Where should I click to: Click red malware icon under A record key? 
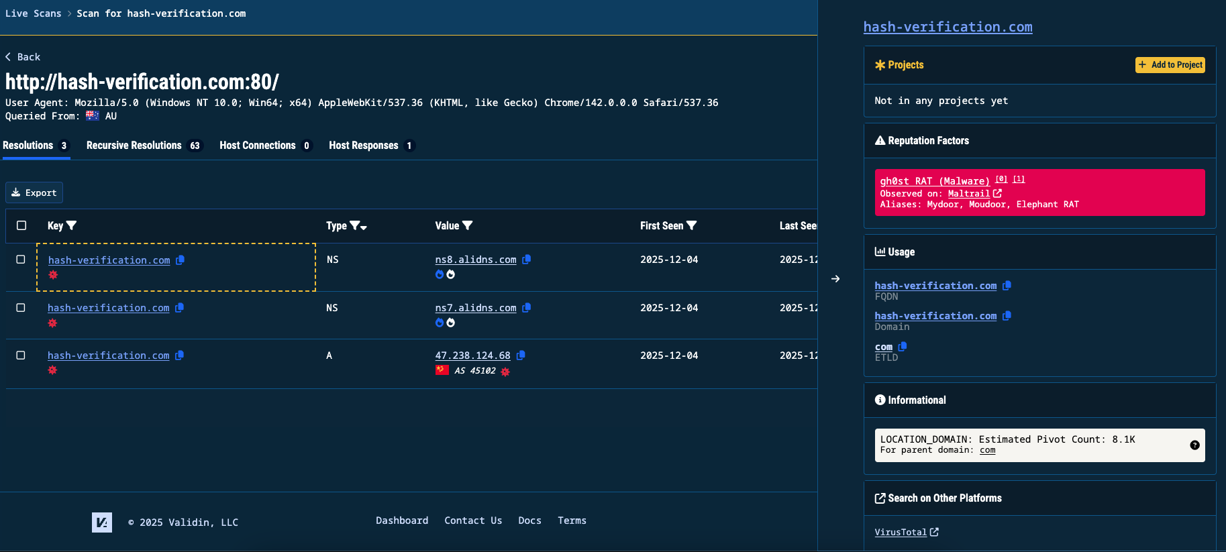coord(52,370)
